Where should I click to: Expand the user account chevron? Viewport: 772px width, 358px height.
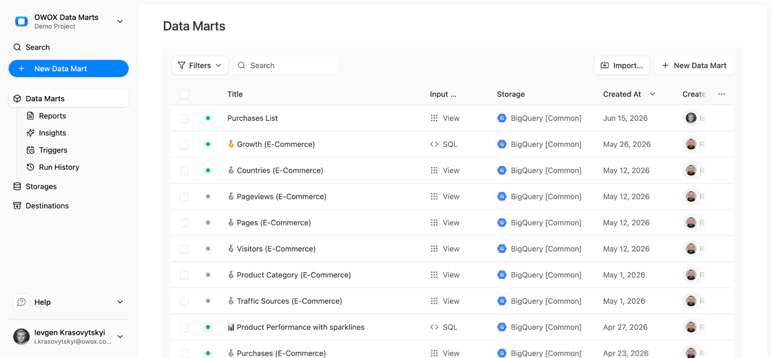pos(120,337)
